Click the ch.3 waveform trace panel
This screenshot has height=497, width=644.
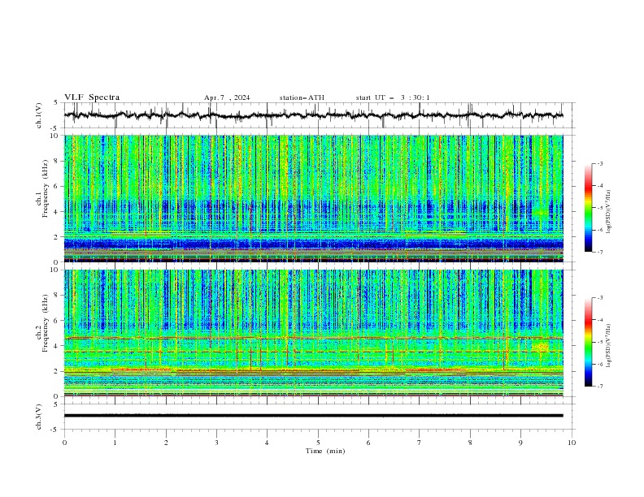tap(317, 417)
